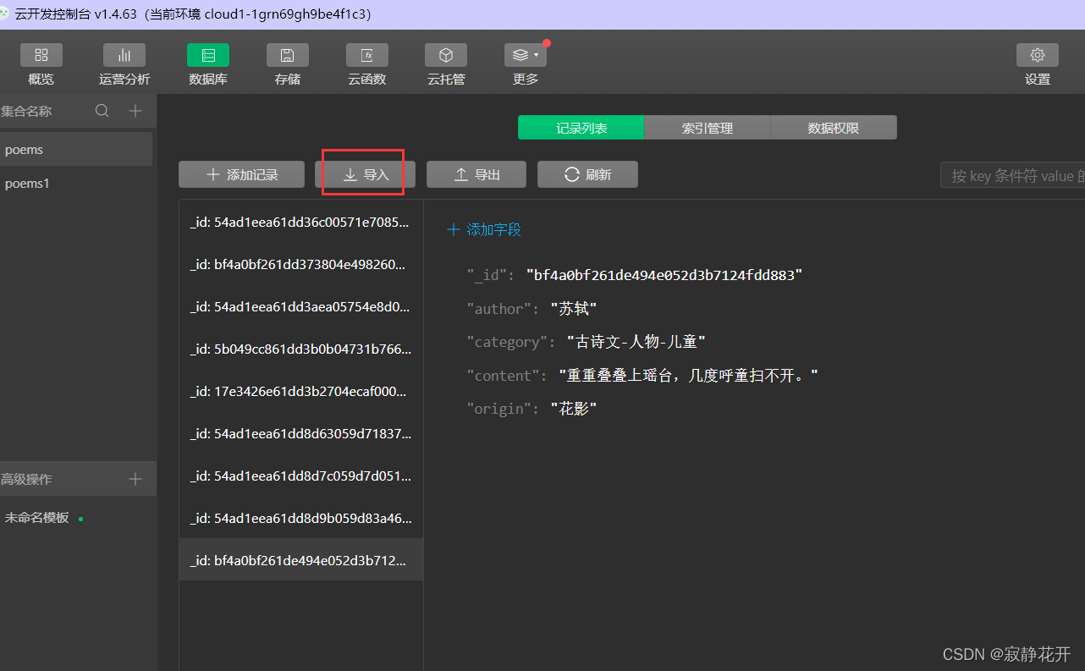Select the poems1 collection
Image resolution: width=1085 pixels, height=671 pixels.
(x=76, y=183)
